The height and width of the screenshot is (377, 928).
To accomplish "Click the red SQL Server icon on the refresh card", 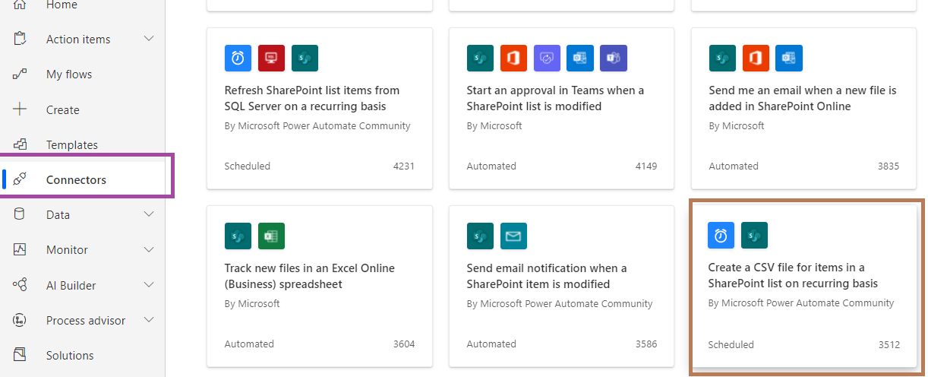I will point(271,58).
